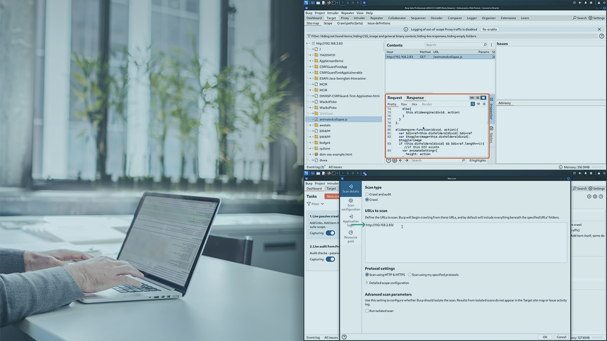Click the help question-mark icon below the Response
The image size is (607, 341).
pyautogui.click(x=388, y=160)
